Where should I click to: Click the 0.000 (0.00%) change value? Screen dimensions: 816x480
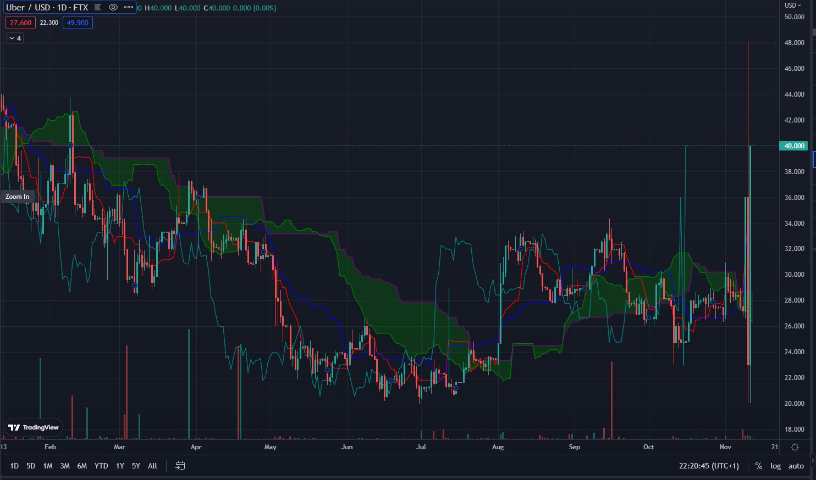(x=256, y=8)
